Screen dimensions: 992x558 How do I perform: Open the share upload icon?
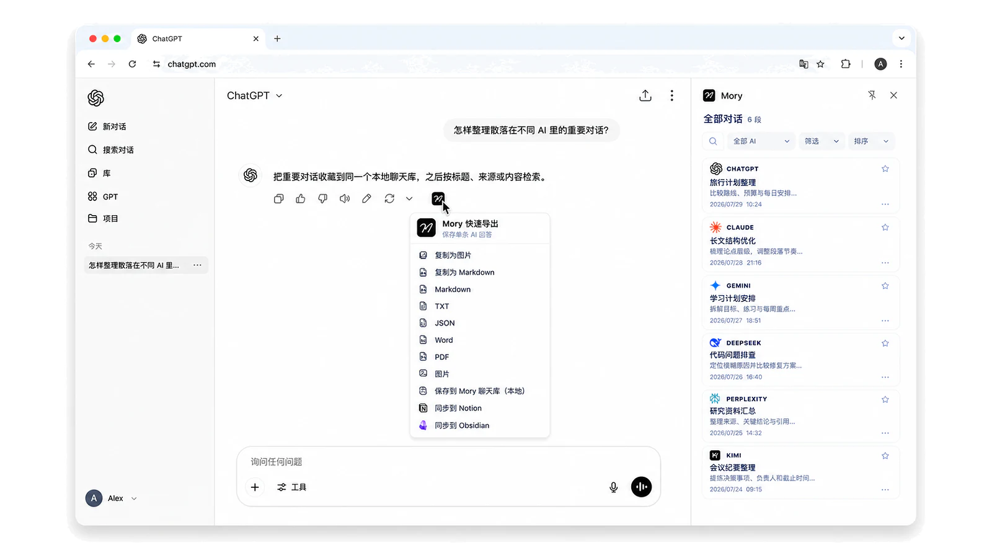[645, 95]
